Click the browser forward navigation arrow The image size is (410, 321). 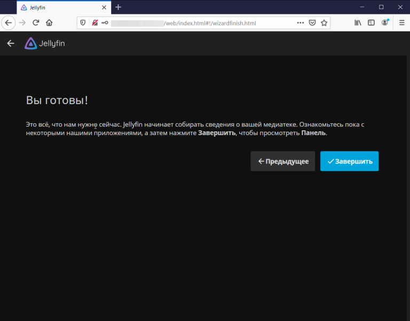coord(22,23)
